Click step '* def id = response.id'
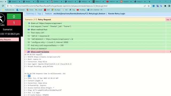Image resolution: width=171 pixels, height=96 pixels. [x=40, y=36]
